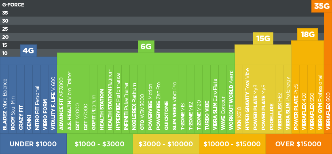Select the UNDER $1000 price band
The width and height of the screenshot is (332, 154).
pos(33,144)
